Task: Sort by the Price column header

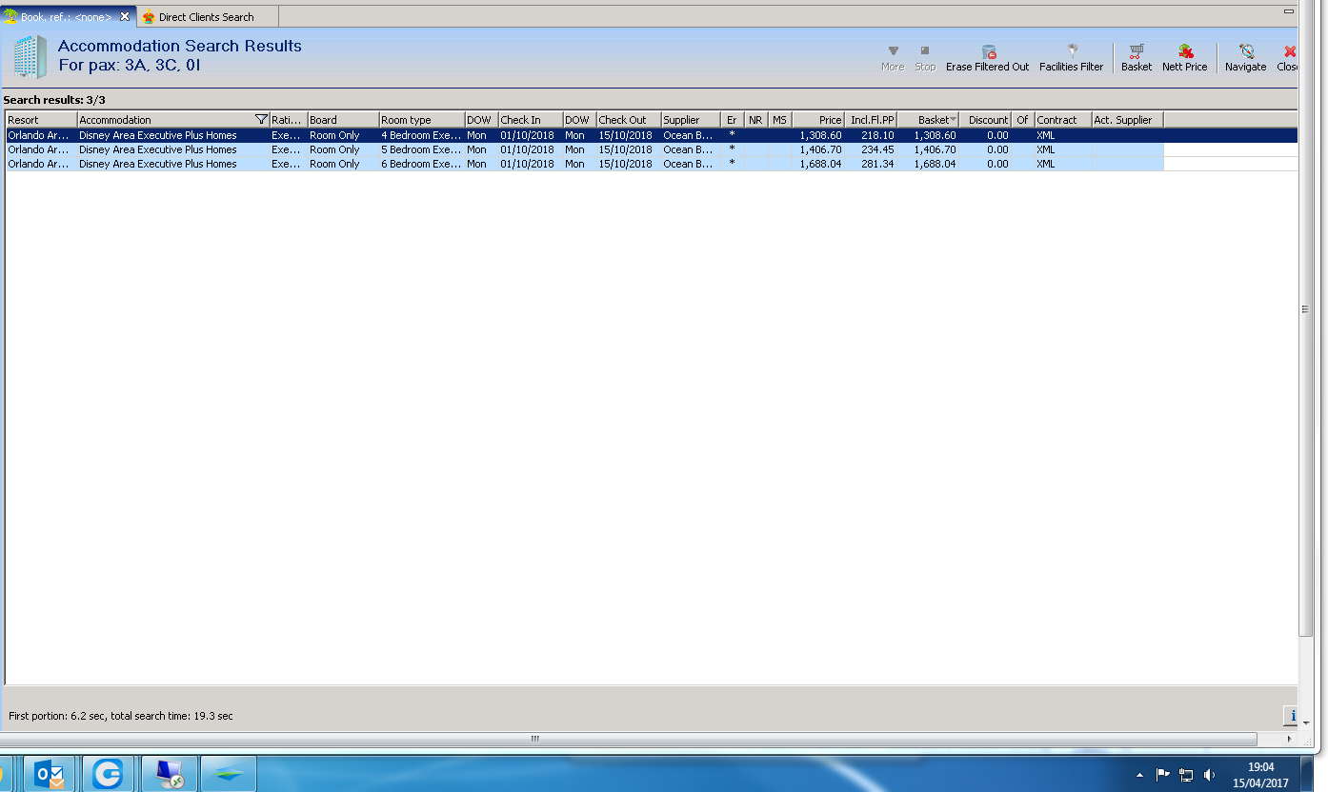Action: coord(817,120)
